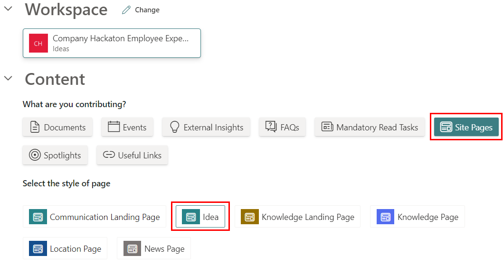Click the FAQs speech bubble icon

tap(271, 127)
